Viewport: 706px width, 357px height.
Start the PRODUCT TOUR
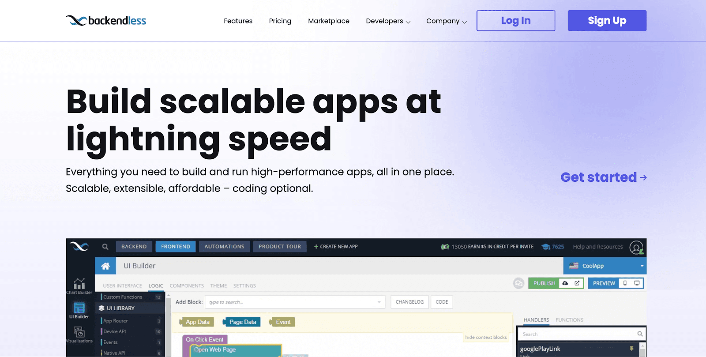pyautogui.click(x=280, y=247)
